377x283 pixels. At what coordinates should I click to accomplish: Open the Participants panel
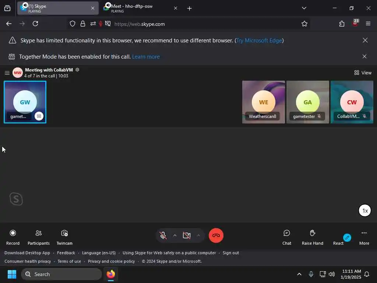(x=38, y=237)
